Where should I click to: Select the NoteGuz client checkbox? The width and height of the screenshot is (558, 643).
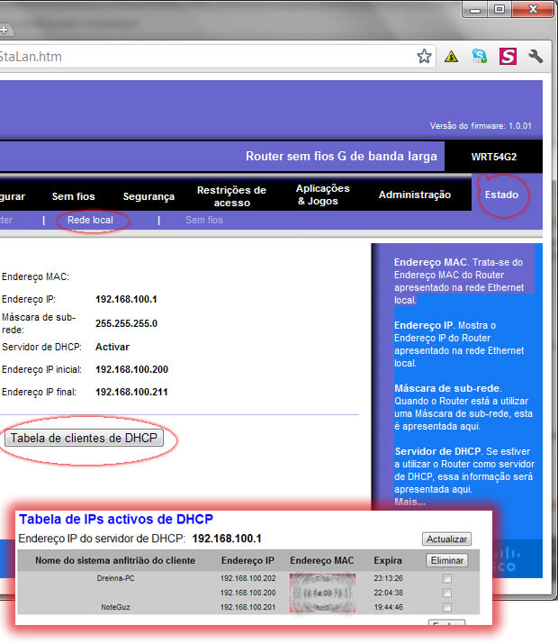tap(447, 608)
